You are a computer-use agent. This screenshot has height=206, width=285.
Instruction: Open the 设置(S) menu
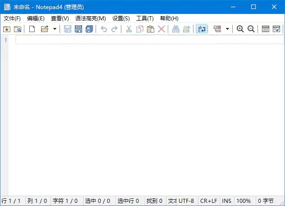121,19
